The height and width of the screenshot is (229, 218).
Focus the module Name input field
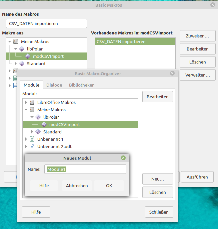click(x=85, y=169)
